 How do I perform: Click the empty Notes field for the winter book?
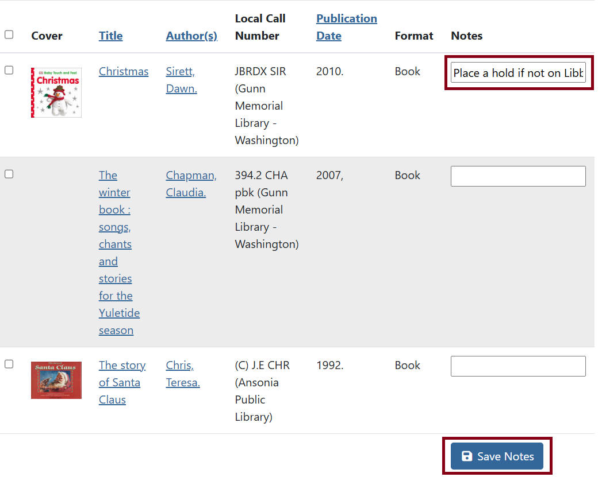[x=517, y=176]
